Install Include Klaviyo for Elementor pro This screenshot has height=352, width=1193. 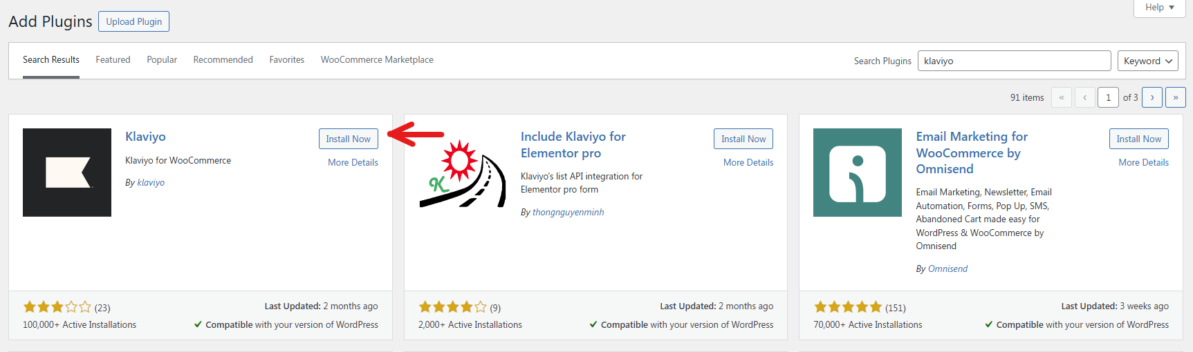click(743, 139)
